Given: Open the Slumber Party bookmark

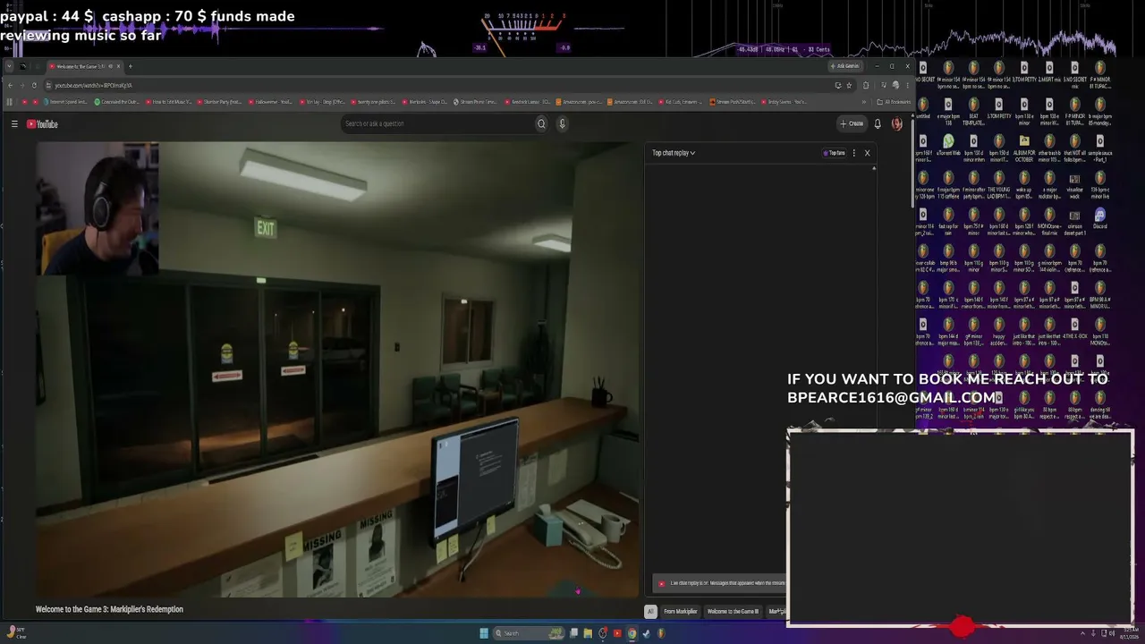Looking at the screenshot, I should point(220,102).
